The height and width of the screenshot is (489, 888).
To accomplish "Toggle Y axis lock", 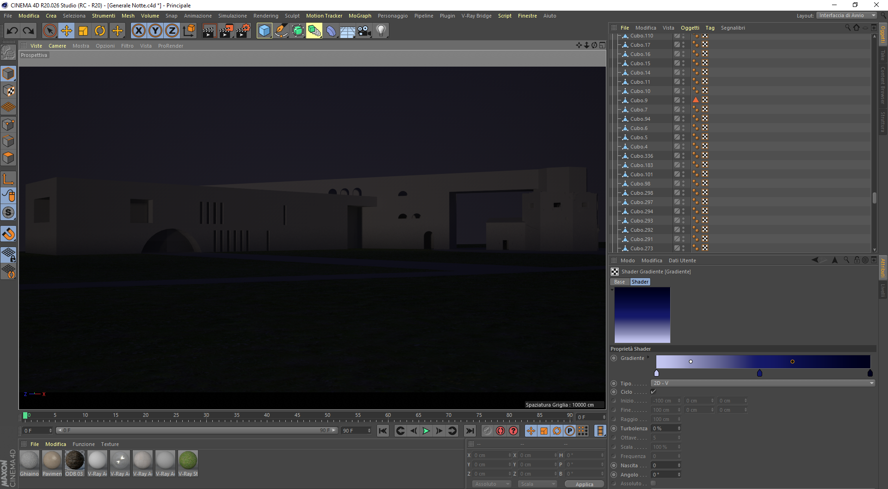I will click(155, 31).
